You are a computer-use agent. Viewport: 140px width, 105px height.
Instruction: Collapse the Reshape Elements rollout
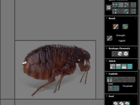(107, 48)
